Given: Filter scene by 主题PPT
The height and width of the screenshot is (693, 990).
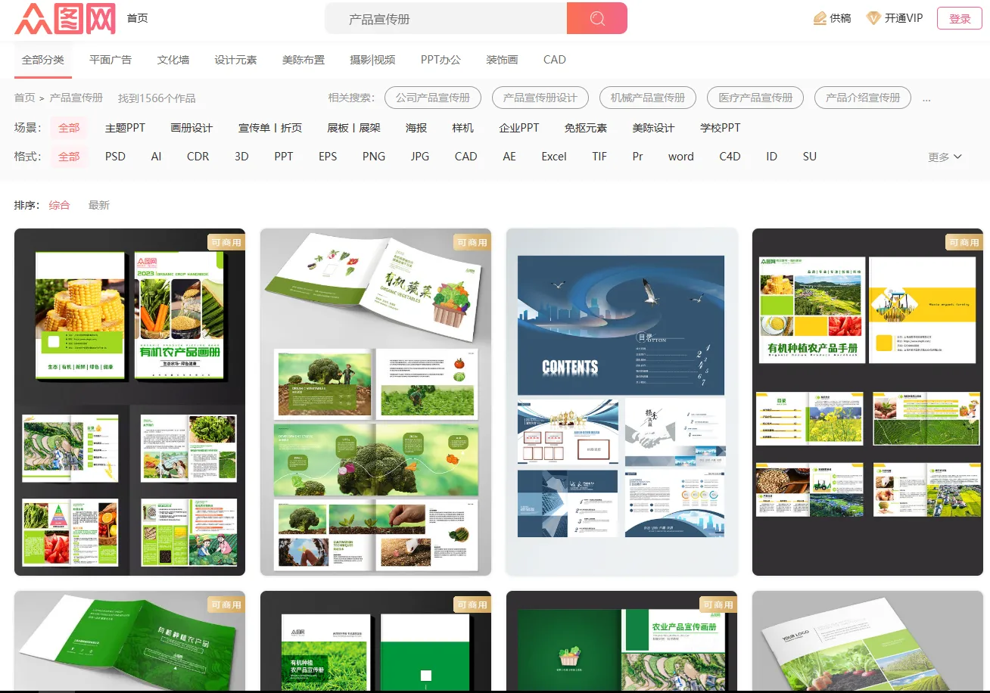Looking at the screenshot, I should pos(125,128).
